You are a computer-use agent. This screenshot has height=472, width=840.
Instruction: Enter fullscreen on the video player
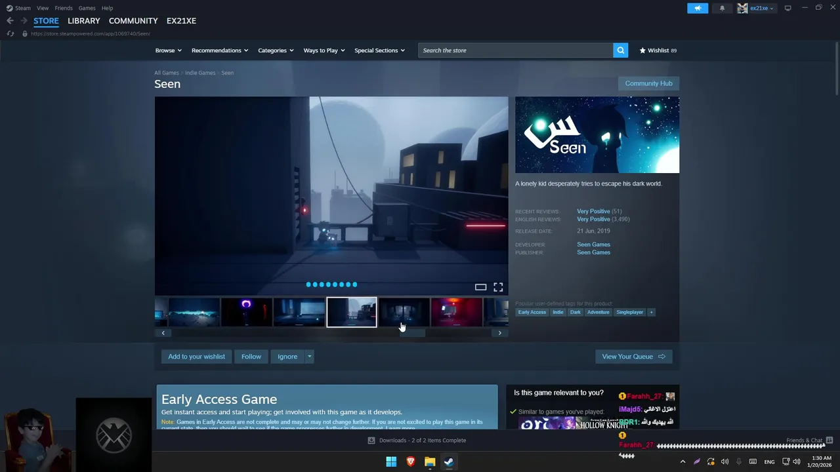pyautogui.click(x=498, y=287)
